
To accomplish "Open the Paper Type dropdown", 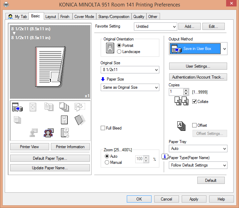I will click(198, 165).
